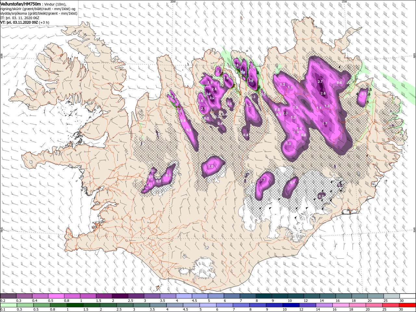Viewport: 416px width, 312px height.
Task: Click the 0.1 label in the bottom legend row
Action: [x=3, y=310]
